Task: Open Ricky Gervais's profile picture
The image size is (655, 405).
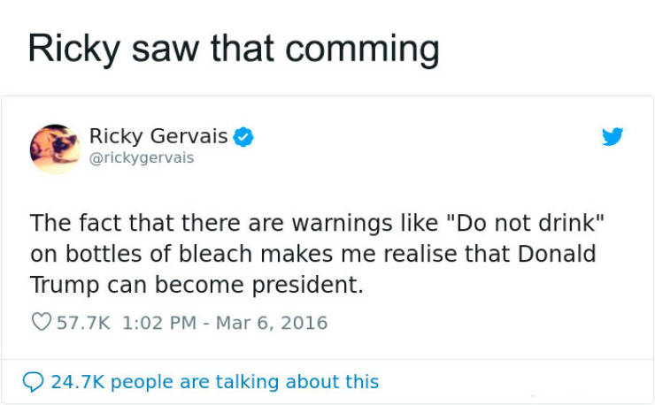Action: tap(55, 149)
